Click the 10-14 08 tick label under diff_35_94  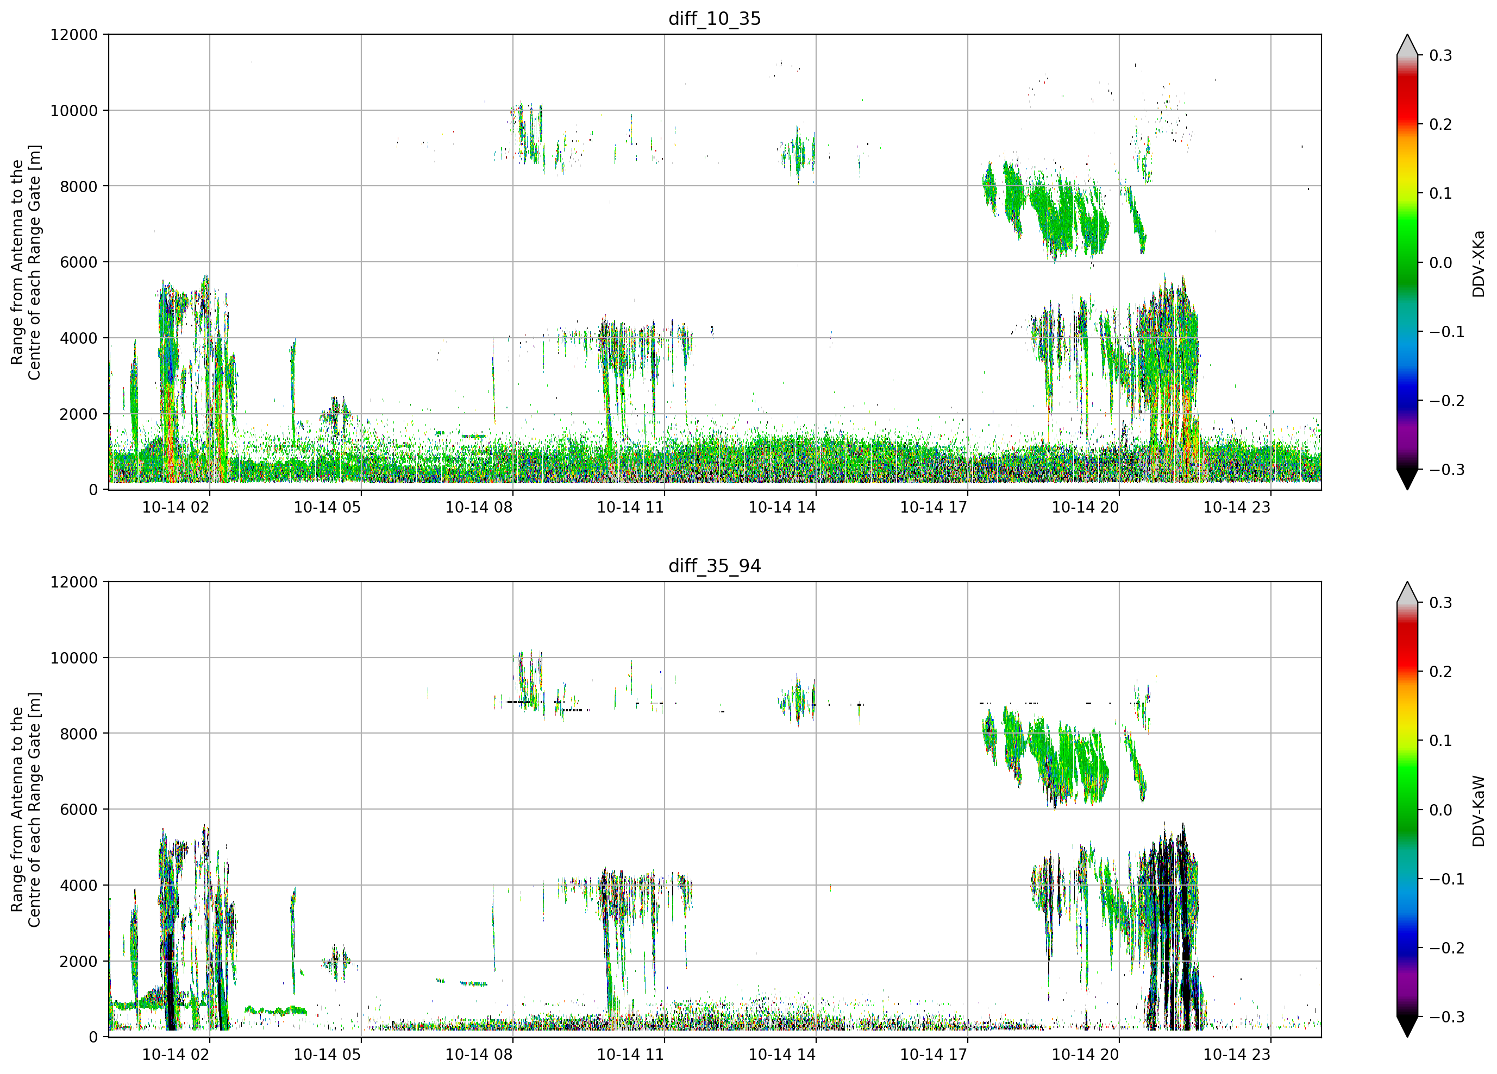point(479,1055)
